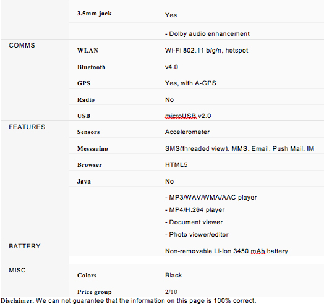Click the Price group label
The height and width of the screenshot is (304, 324).
(94, 292)
